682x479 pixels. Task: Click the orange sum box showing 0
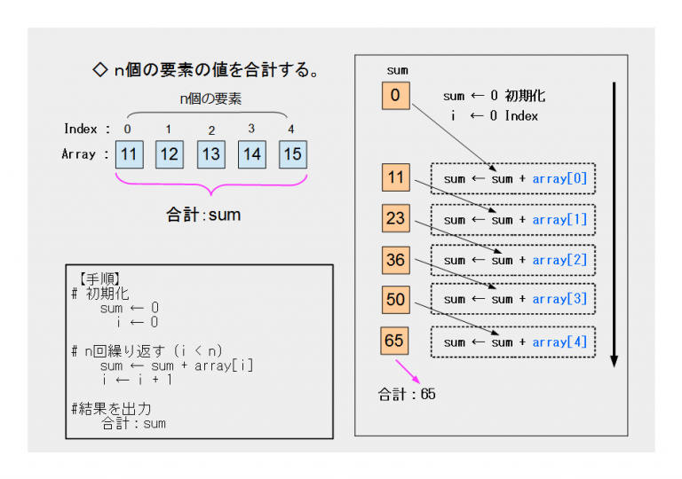395,95
